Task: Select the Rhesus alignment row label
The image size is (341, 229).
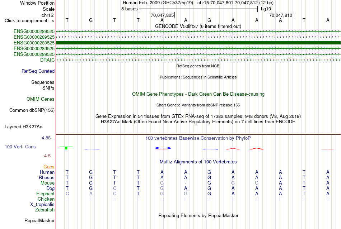Action: pyautogui.click(x=47, y=177)
